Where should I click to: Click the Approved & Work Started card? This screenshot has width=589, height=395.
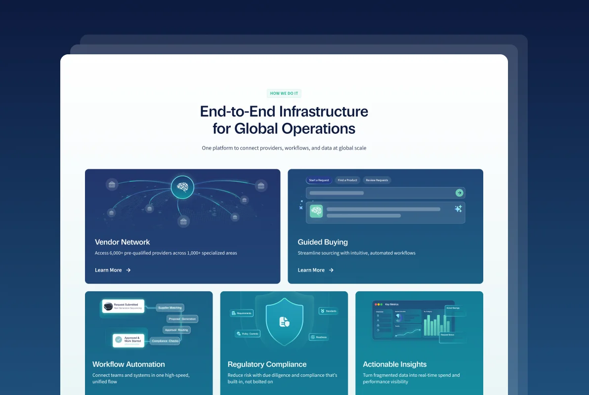128,340
